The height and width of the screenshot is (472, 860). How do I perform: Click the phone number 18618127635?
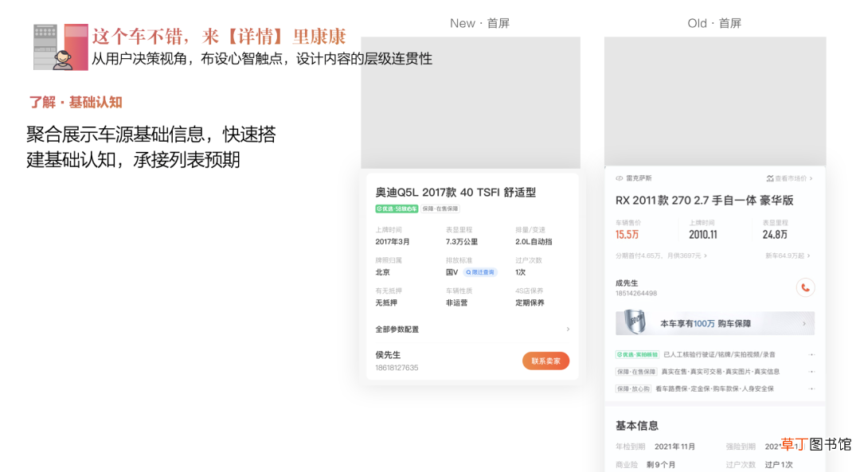coord(397,368)
